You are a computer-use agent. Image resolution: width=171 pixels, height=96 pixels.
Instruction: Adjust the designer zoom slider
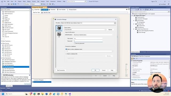click(126, 69)
